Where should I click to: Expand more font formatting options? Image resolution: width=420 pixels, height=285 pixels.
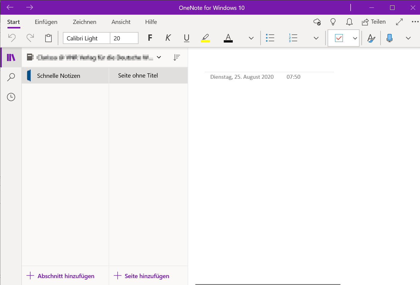pyautogui.click(x=251, y=38)
